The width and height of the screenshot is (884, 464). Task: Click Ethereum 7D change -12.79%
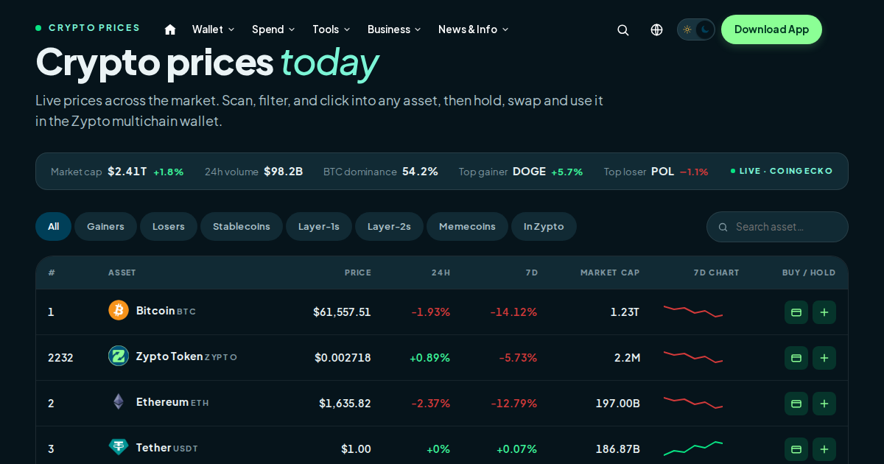[x=513, y=404]
